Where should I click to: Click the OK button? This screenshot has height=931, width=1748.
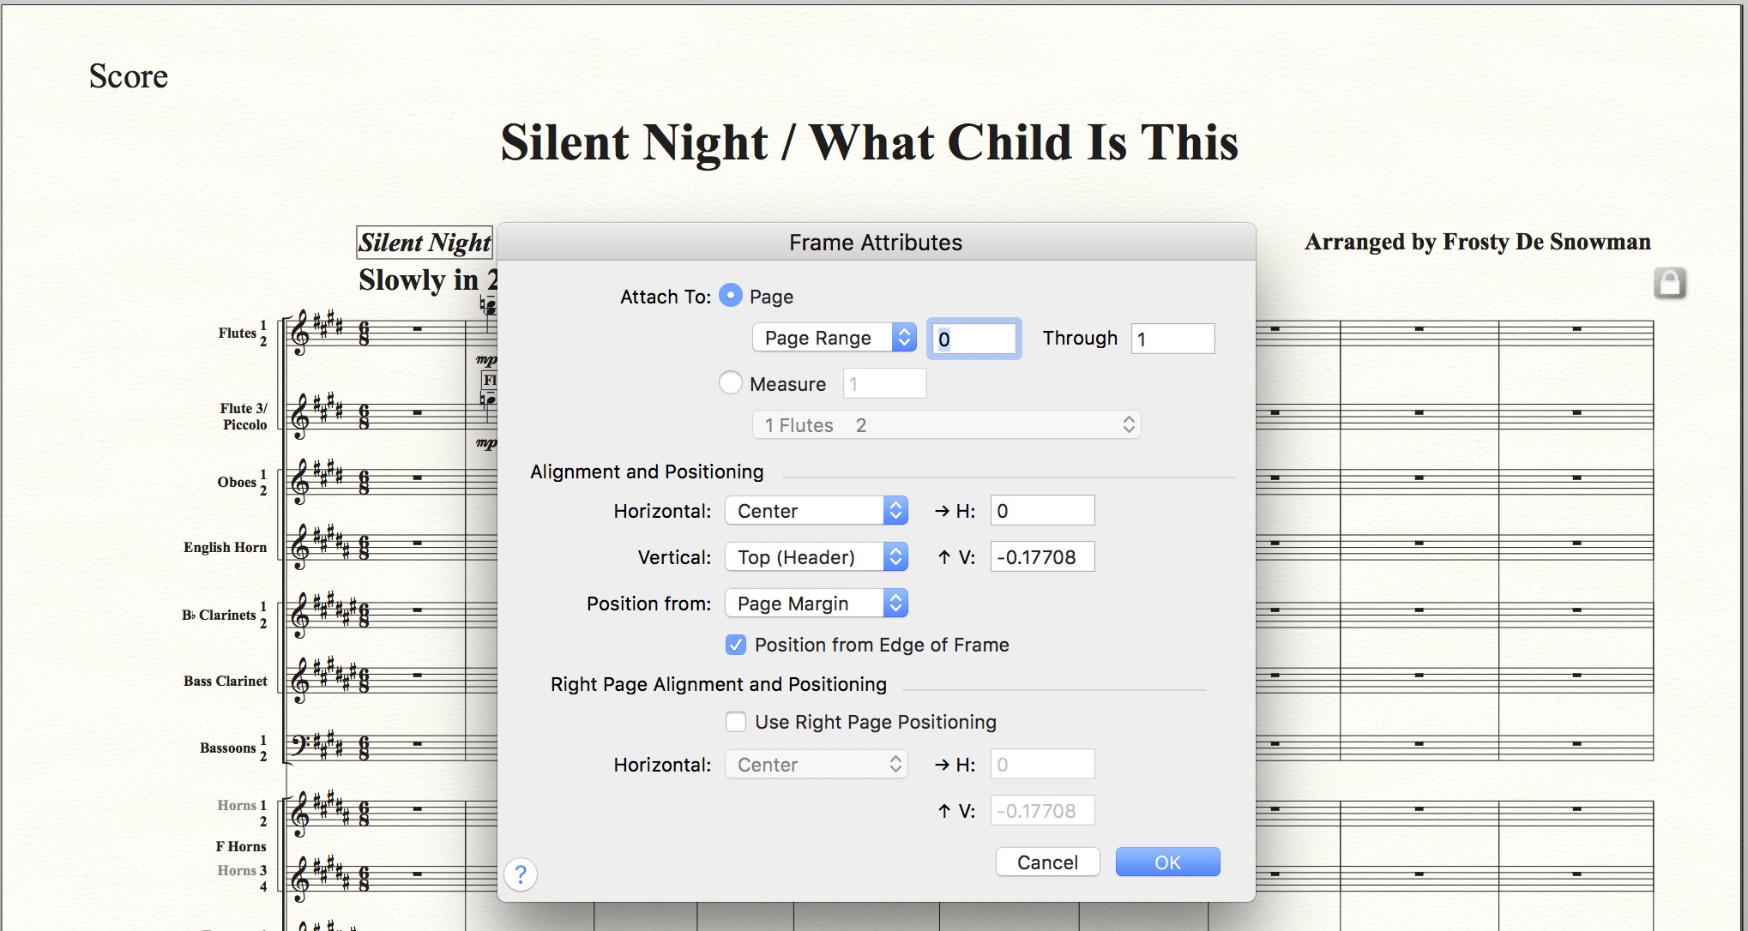coord(1167,862)
